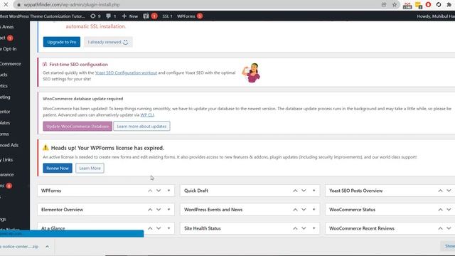Move WPForms widget up
Image resolution: width=455 pixels, height=256 pixels.
150,191
